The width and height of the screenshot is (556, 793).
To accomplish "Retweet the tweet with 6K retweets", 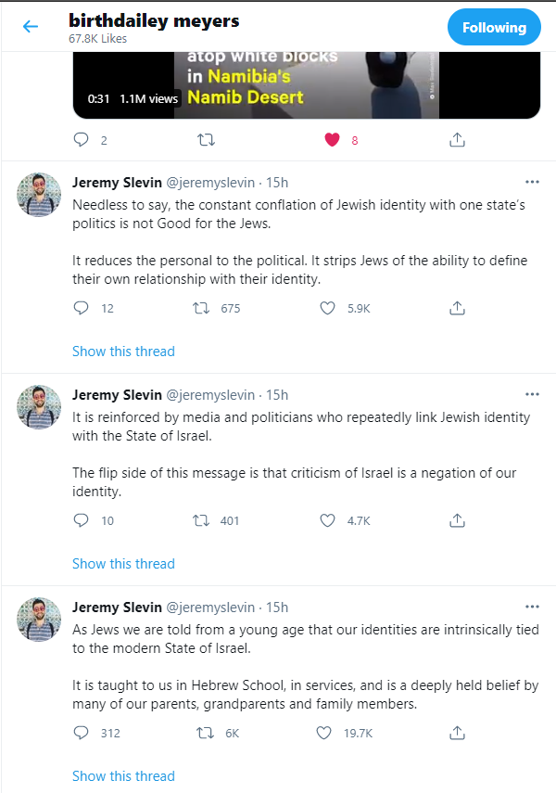I will click(205, 733).
